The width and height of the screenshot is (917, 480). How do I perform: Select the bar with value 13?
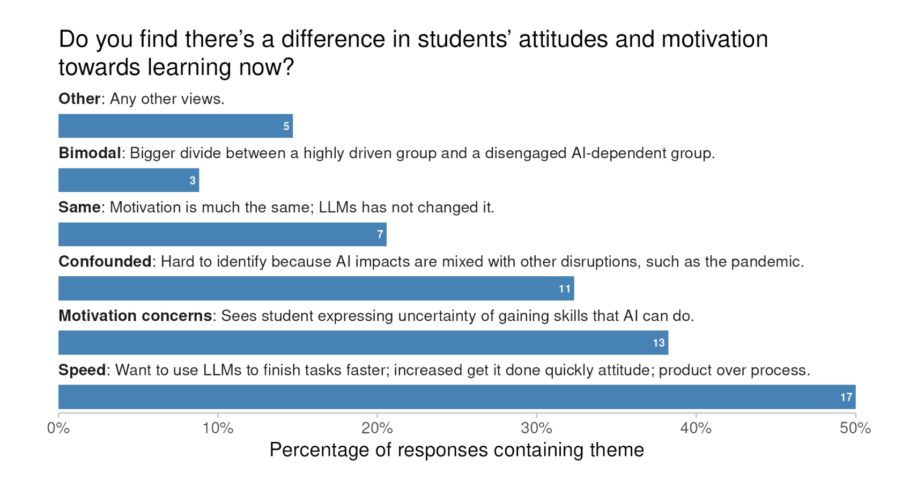[363, 343]
